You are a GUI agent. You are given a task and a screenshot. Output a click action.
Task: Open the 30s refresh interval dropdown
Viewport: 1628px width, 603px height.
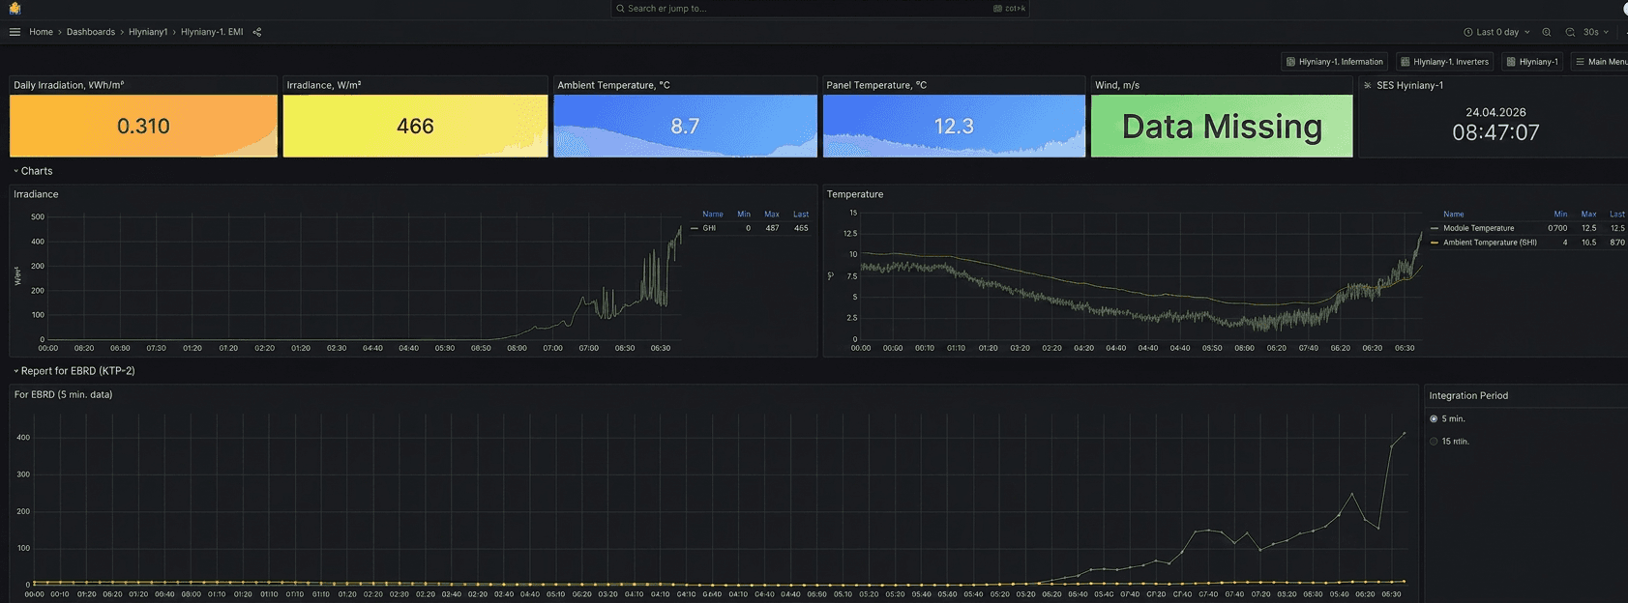click(1596, 32)
